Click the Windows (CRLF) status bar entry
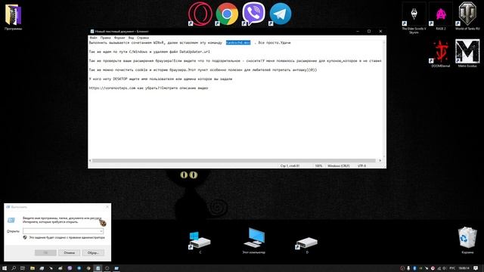This screenshot has width=484, height=272. pyautogui.click(x=339, y=166)
